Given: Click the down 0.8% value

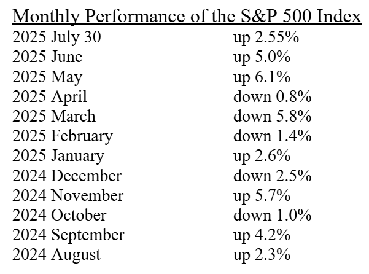Looking at the screenshot, I should click(272, 96).
